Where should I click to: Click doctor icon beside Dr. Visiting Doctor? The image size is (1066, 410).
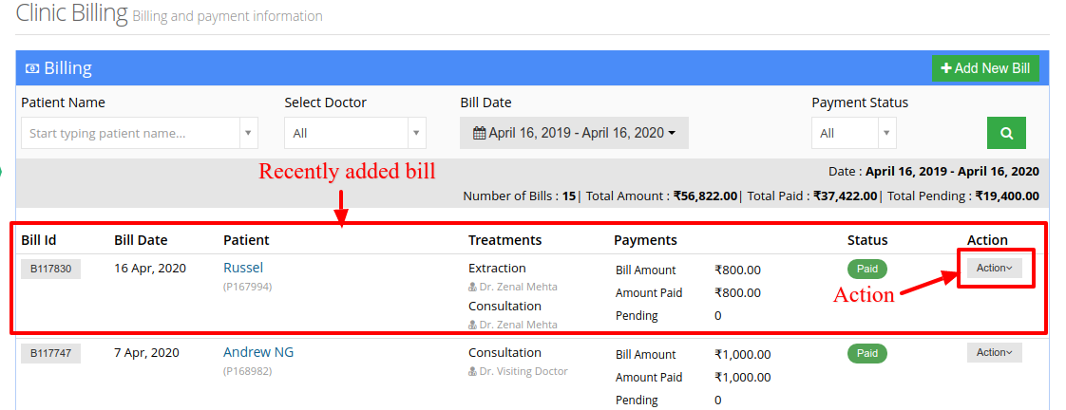tap(472, 371)
